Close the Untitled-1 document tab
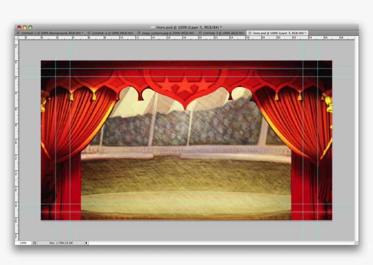This screenshot has width=373, height=265. coord(18,33)
